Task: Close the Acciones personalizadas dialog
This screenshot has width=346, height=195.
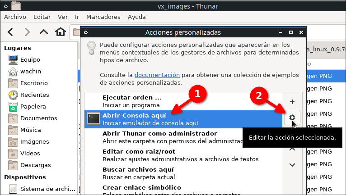Action: 301,32
